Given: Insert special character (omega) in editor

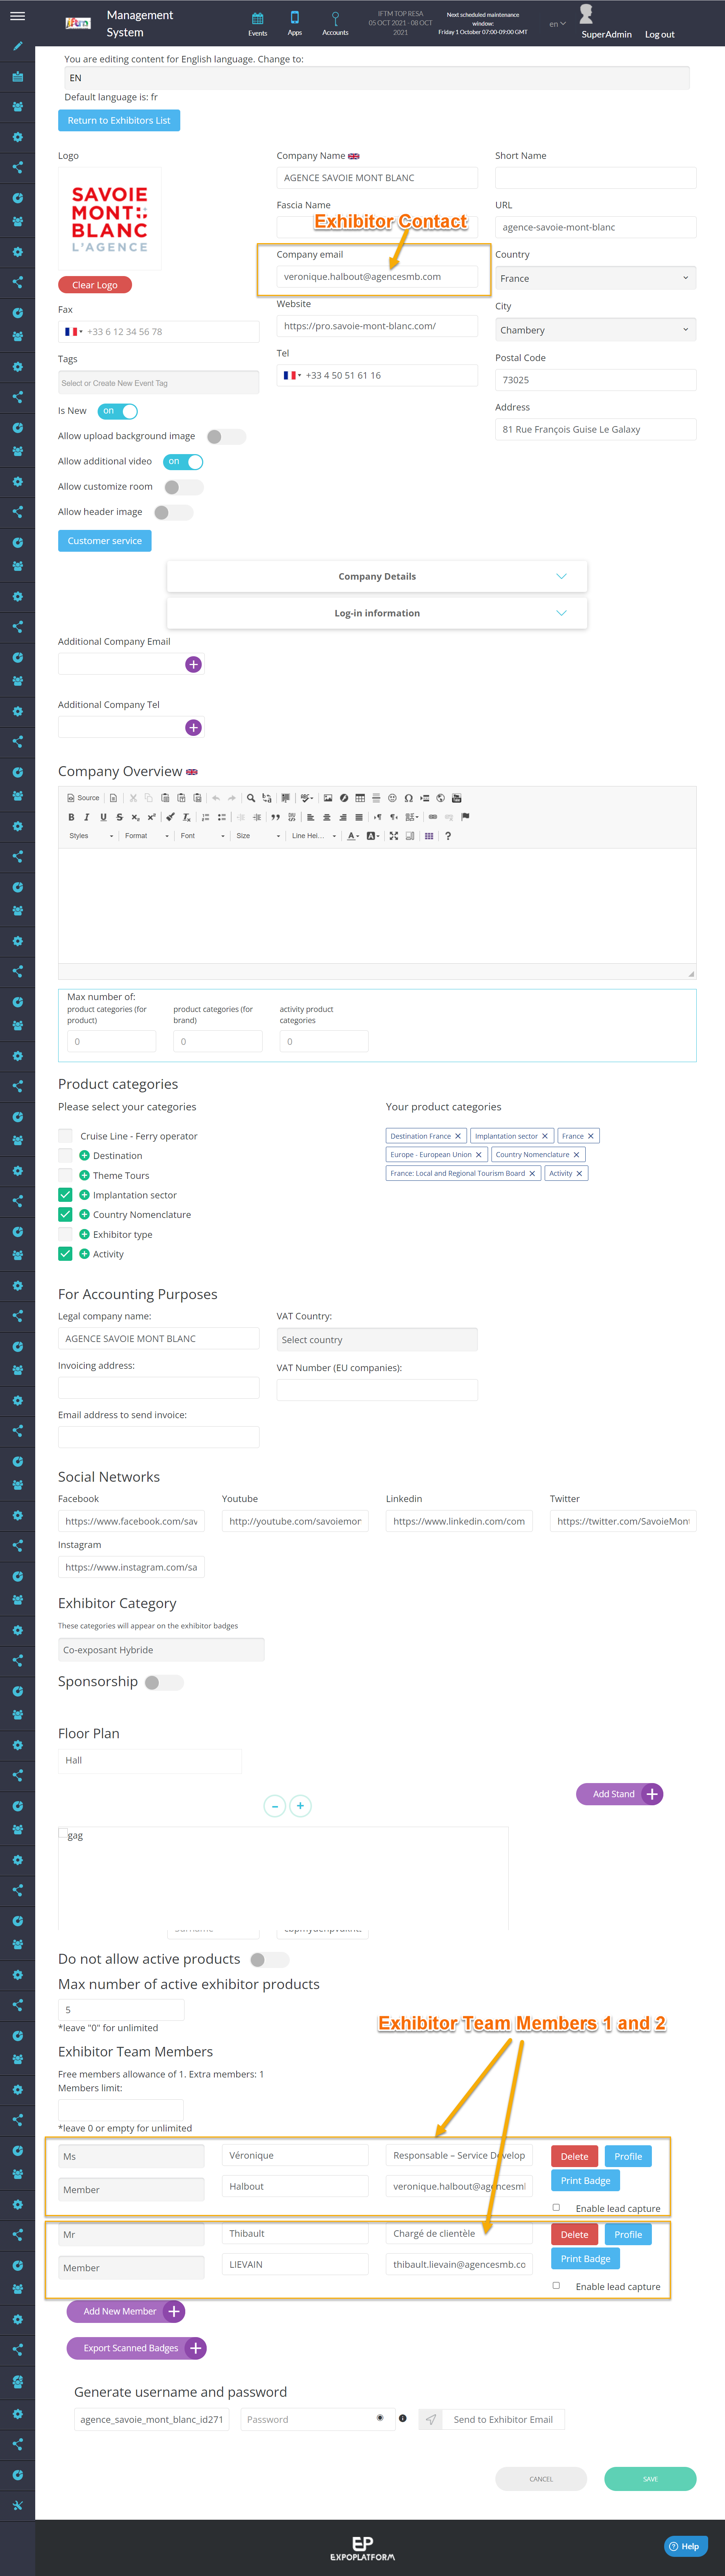Looking at the screenshot, I should [408, 798].
